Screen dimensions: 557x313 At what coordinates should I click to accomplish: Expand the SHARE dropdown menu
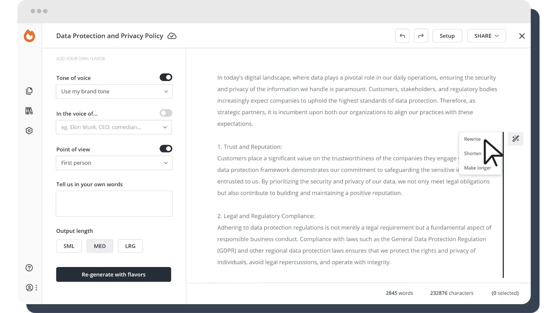tap(486, 36)
